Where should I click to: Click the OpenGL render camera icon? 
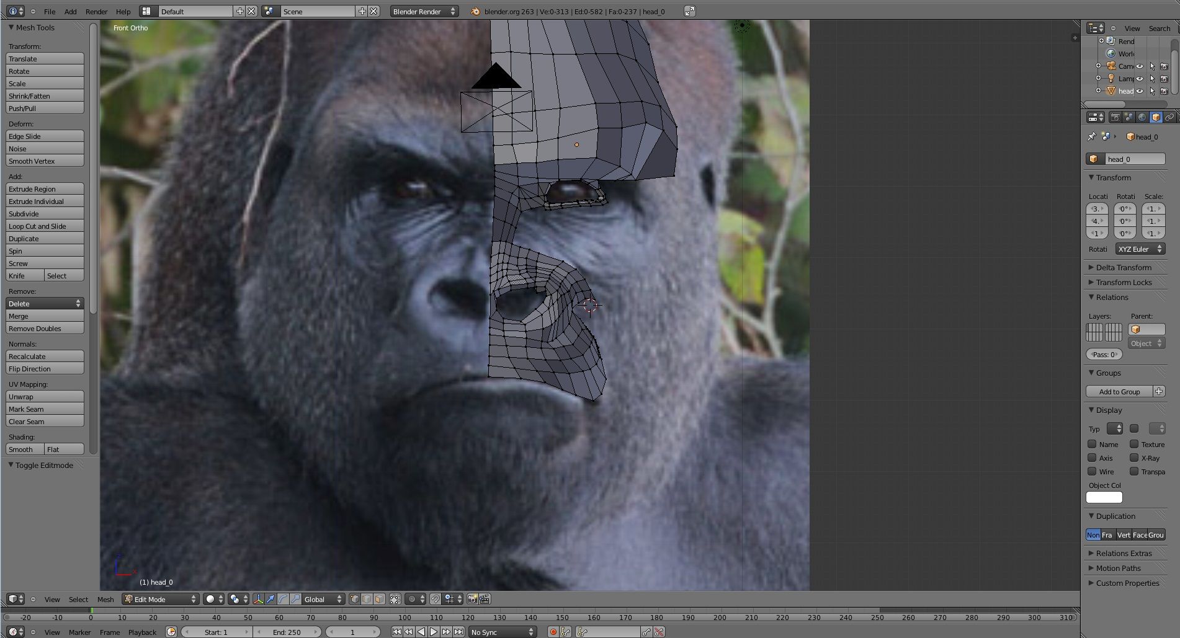[x=472, y=599]
